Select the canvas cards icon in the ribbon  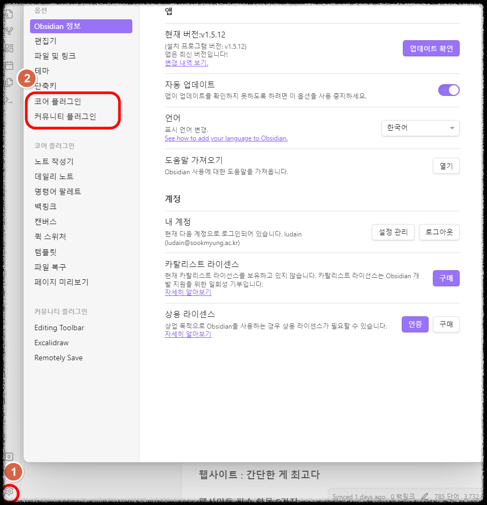click(x=9, y=48)
